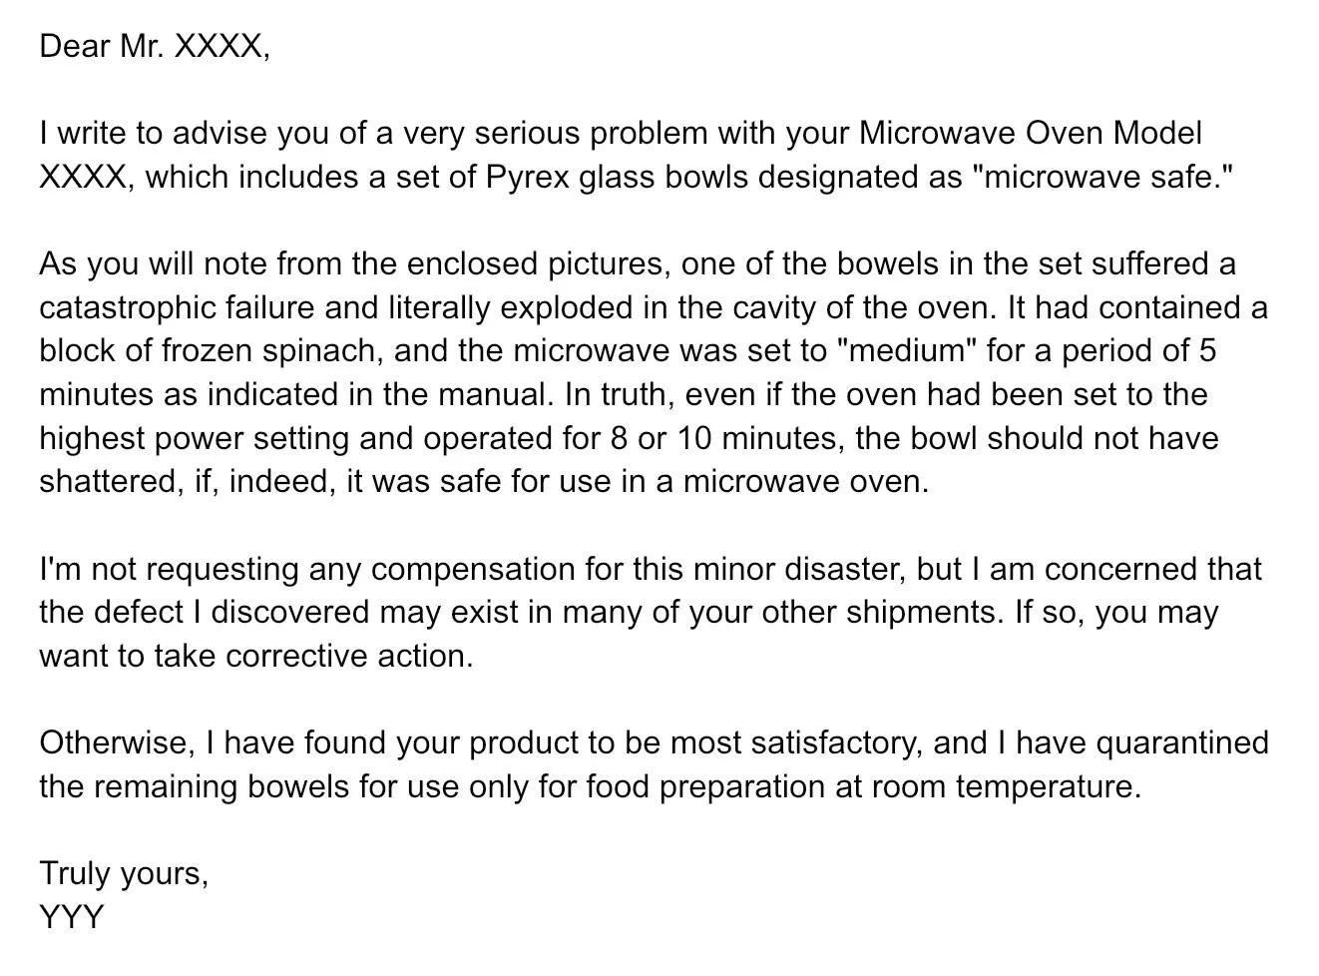Click the signature 'YYY'
The image size is (1319, 976).
(x=71, y=916)
